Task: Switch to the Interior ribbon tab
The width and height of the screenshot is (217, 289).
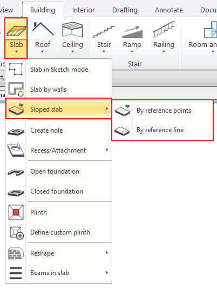Action: pyautogui.click(x=84, y=10)
